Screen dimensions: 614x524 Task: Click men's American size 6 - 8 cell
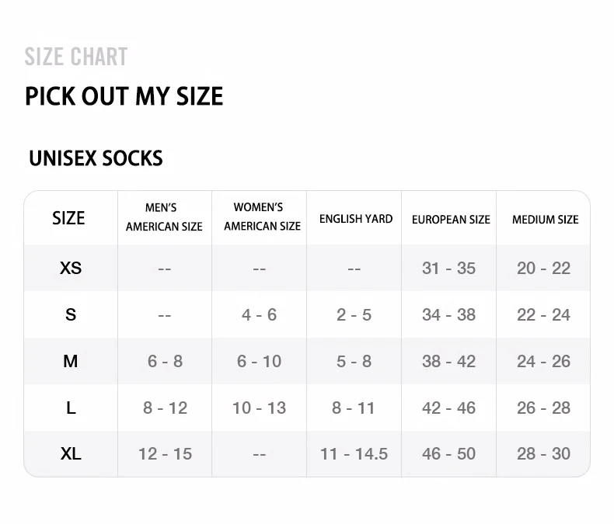(165, 361)
